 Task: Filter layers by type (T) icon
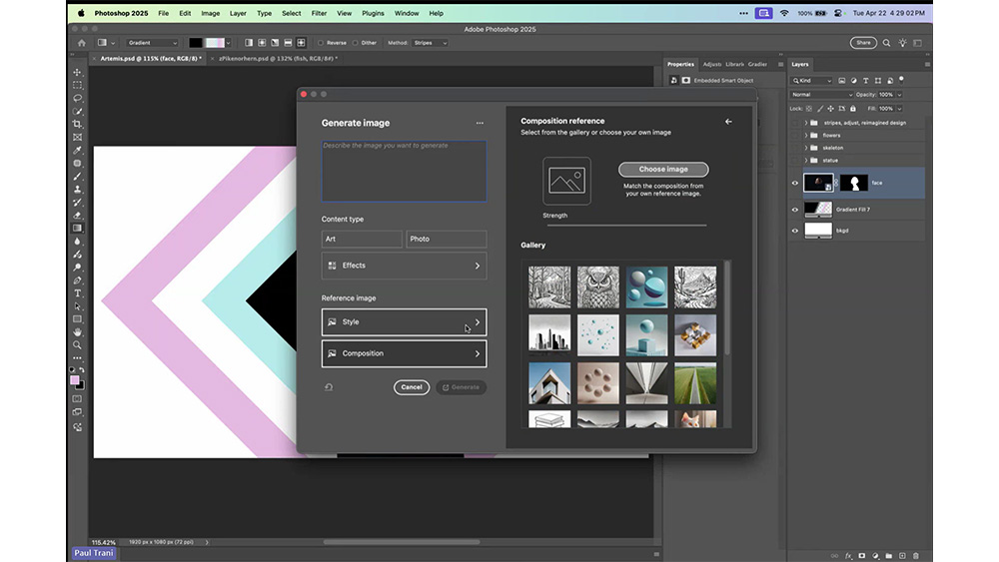[866, 81]
